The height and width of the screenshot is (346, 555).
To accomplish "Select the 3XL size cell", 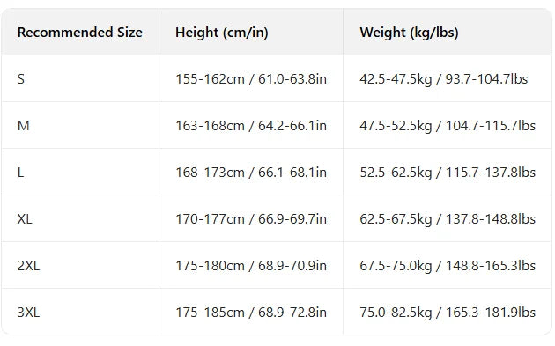I will point(80,312).
